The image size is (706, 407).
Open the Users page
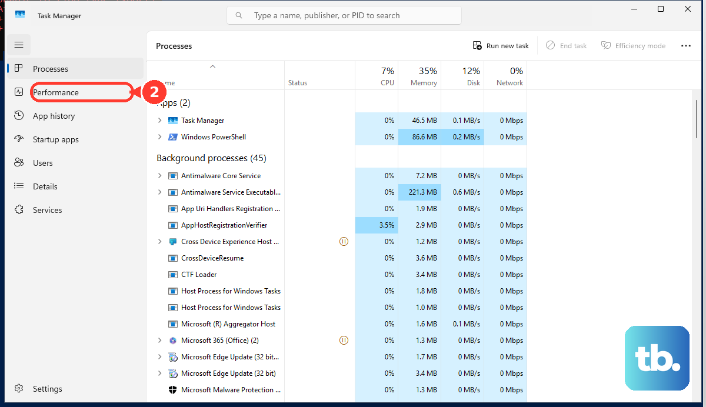(75, 163)
